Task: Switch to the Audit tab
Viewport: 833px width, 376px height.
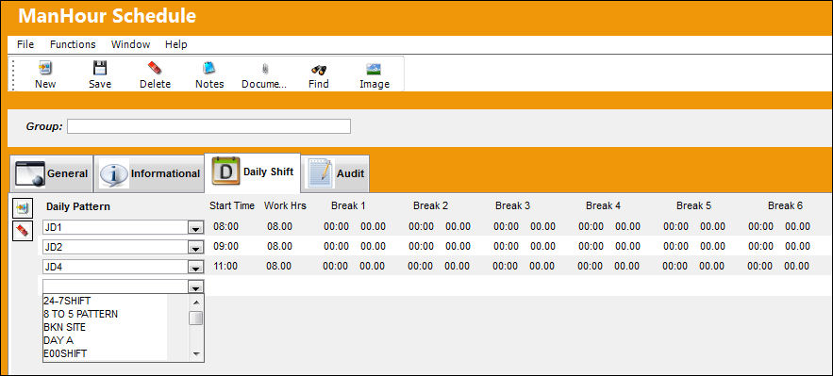Action: pyautogui.click(x=335, y=173)
